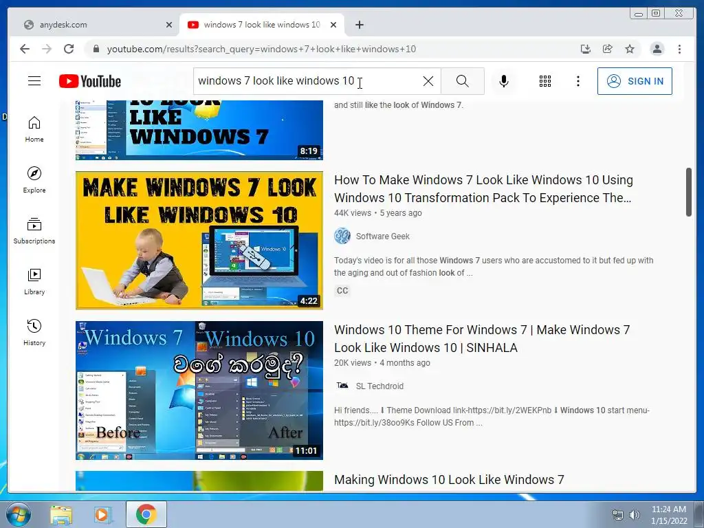Image resolution: width=704 pixels, height=528 pixels.
Task: Click the Software Geek video description text
Action: (x=494, y=266)
